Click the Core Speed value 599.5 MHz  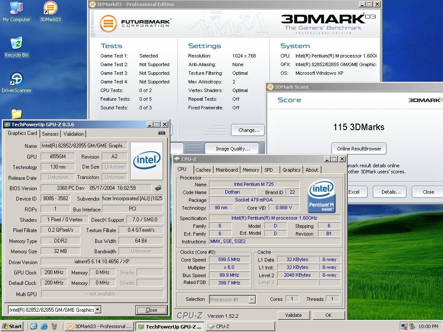[229, 259]
